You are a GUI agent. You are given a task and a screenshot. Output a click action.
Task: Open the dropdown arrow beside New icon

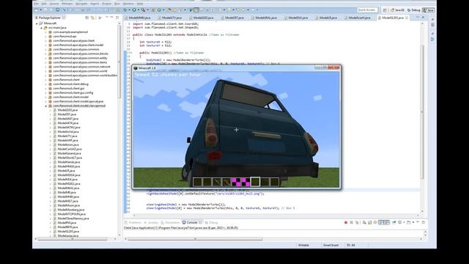(x=41, y=10)
